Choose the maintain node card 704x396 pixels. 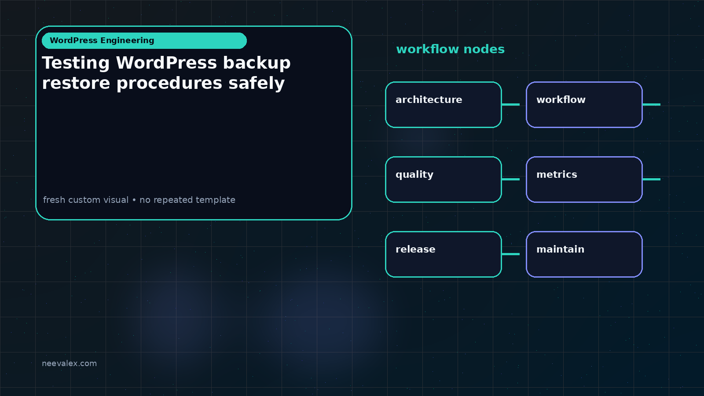pos(584,254)
